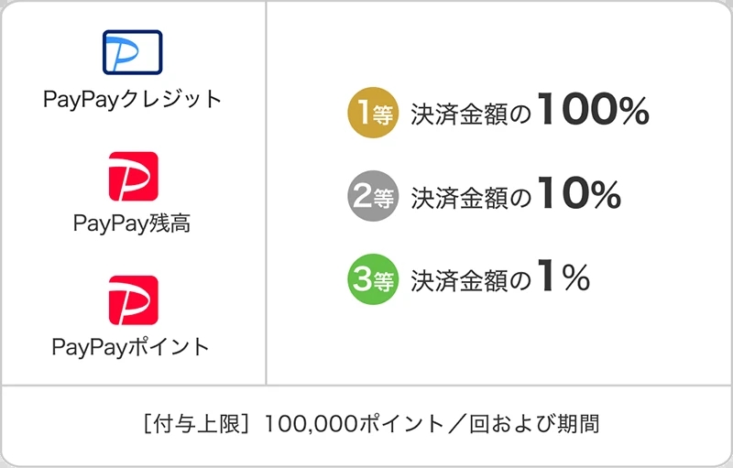
Task: Click the blue PayPay credit card icon
Action: pos(132,52)
